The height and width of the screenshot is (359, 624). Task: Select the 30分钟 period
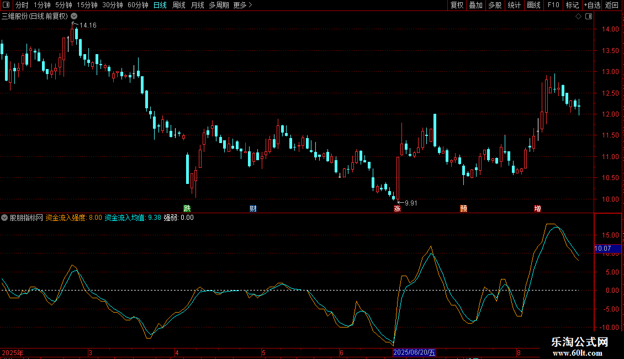(x=113, y=5)
